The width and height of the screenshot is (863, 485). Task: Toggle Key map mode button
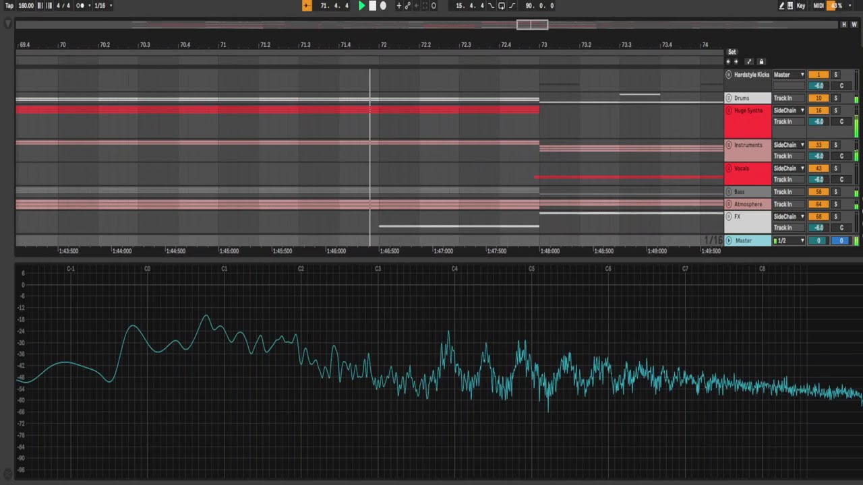pyautogui.click(x=801, y=5)
